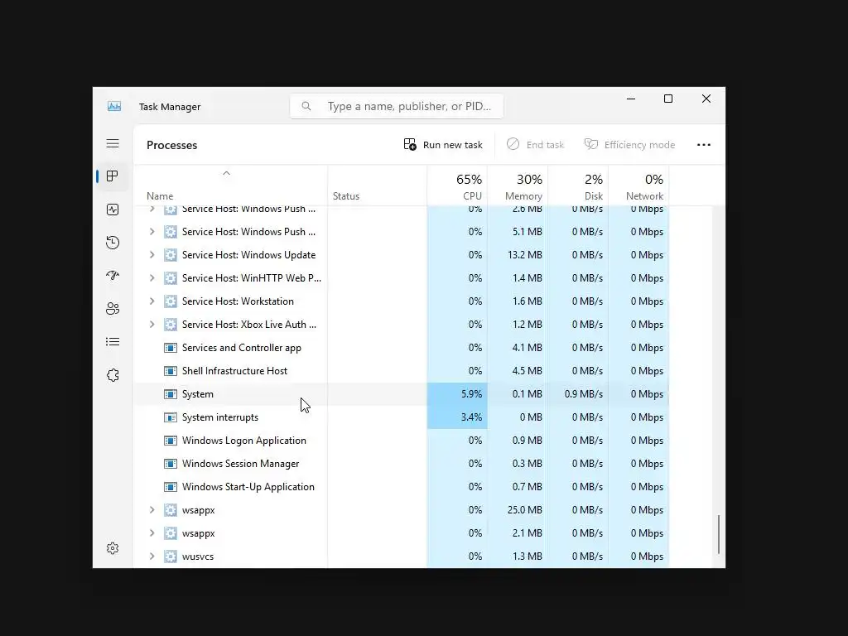The width and height of the screenshot is (848, 636).
Task: Select the System interrupts row
Action: pos(401,417)
